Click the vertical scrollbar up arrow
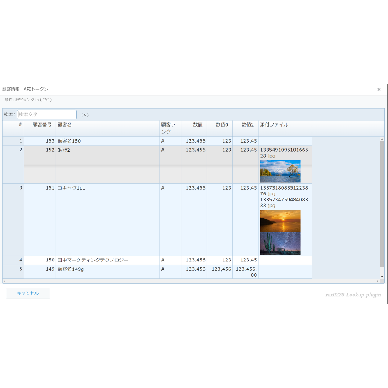This screenshot has height=388, width=388. coord(382,139)
